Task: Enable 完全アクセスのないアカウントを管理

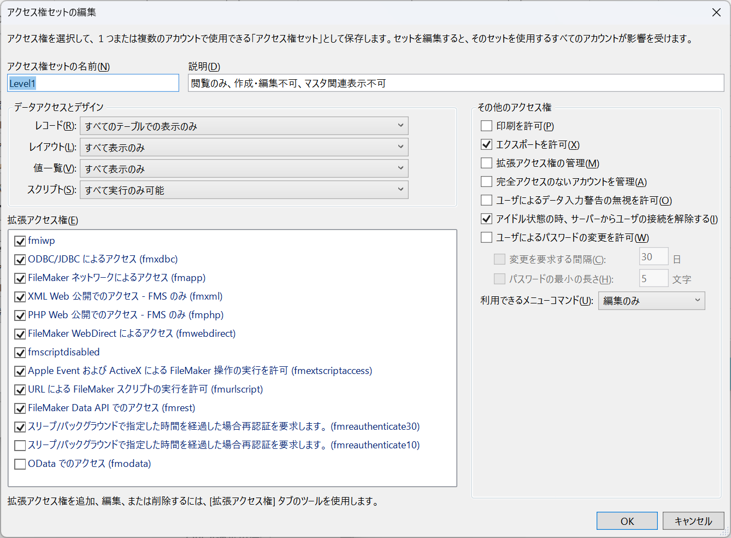Action: point(486,182)
